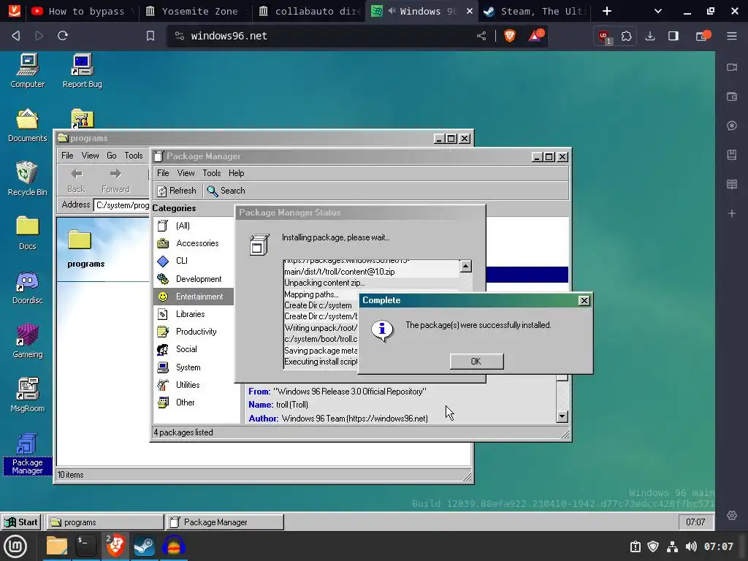The height and width of the screenshot is (561, 748).
Task: Click the Windows 96 taskbar clock
Action: point(695,522)
